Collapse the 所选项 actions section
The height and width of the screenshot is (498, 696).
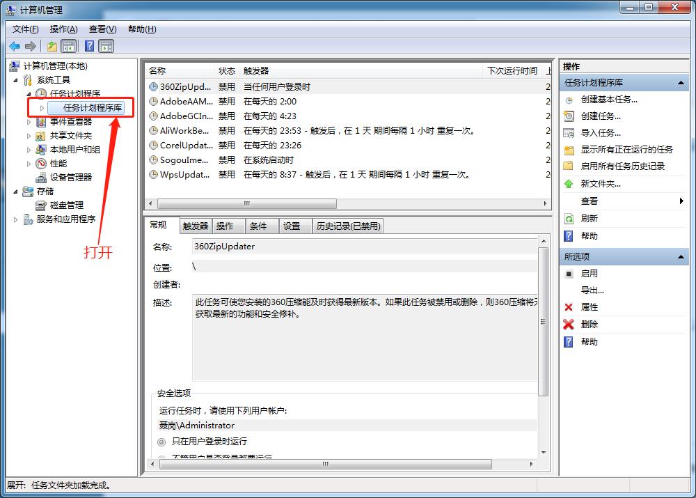tap(681, 257)
